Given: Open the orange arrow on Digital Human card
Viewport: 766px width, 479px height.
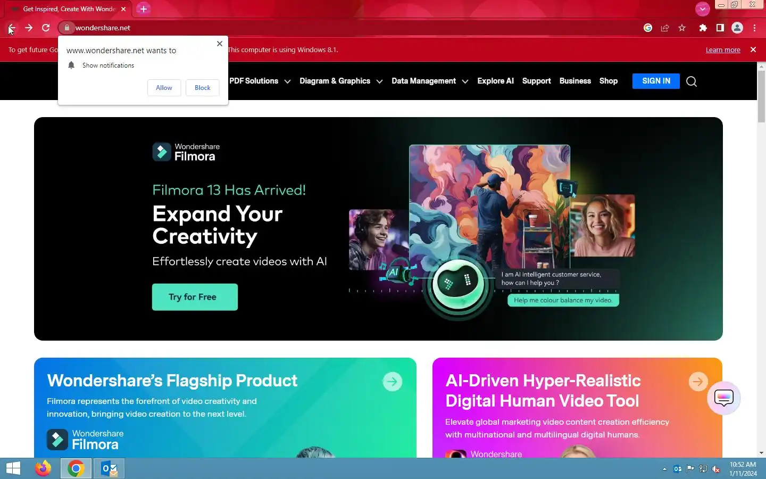Looking at the screenshot, I should pos(698,381).
